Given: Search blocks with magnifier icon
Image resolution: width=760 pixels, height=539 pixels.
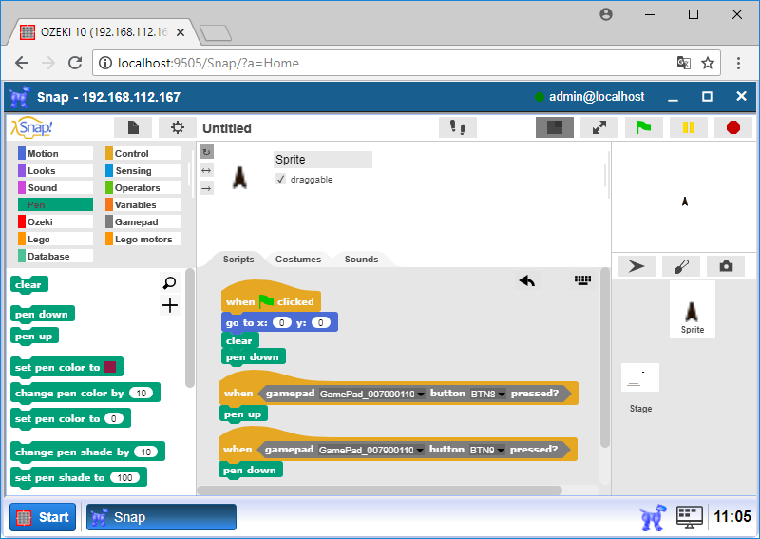Looking at the screenshot, I should (170, 283).
